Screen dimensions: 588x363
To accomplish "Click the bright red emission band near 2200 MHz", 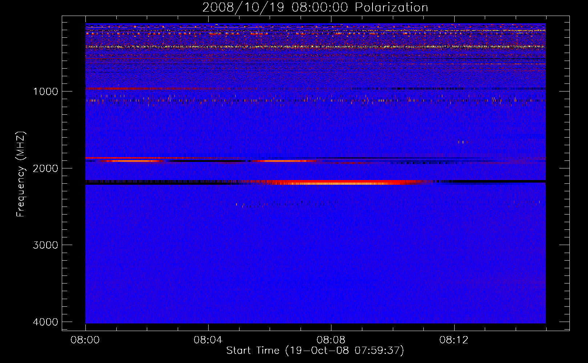I will (338, 182).
